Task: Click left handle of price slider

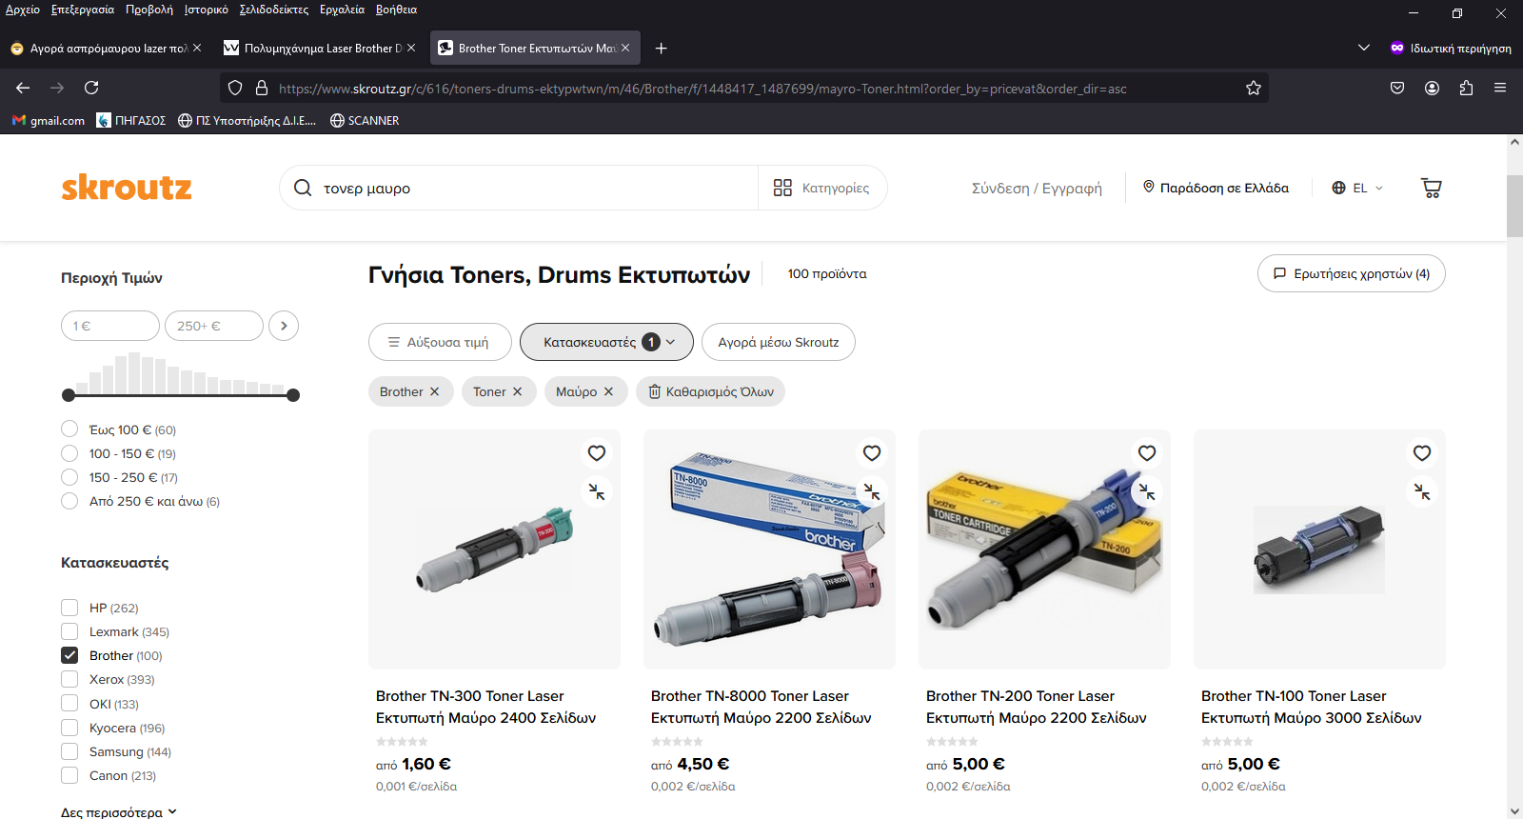Action: pyautogui.click(x=68, y=395)
